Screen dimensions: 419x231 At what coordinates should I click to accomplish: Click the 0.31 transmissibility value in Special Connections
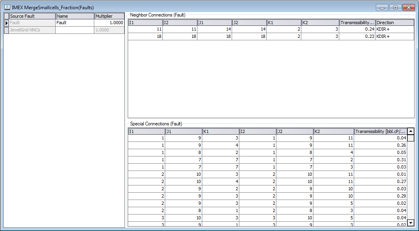coord(380,160)
